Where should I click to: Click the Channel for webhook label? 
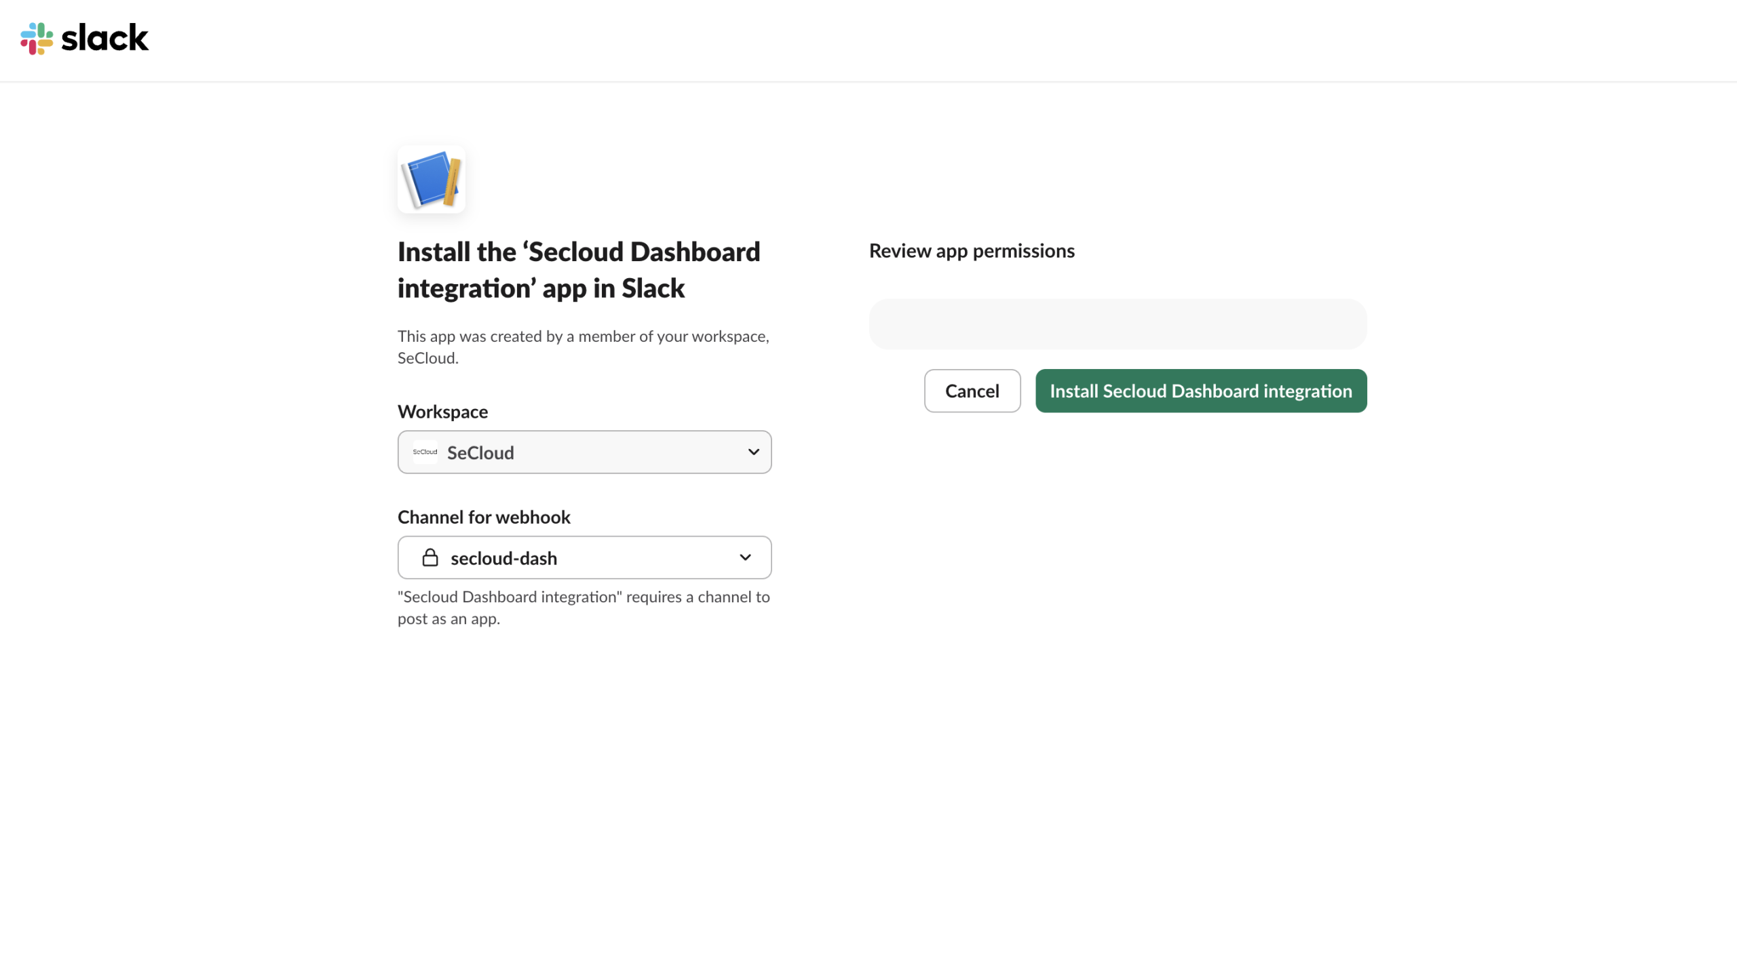484,517
